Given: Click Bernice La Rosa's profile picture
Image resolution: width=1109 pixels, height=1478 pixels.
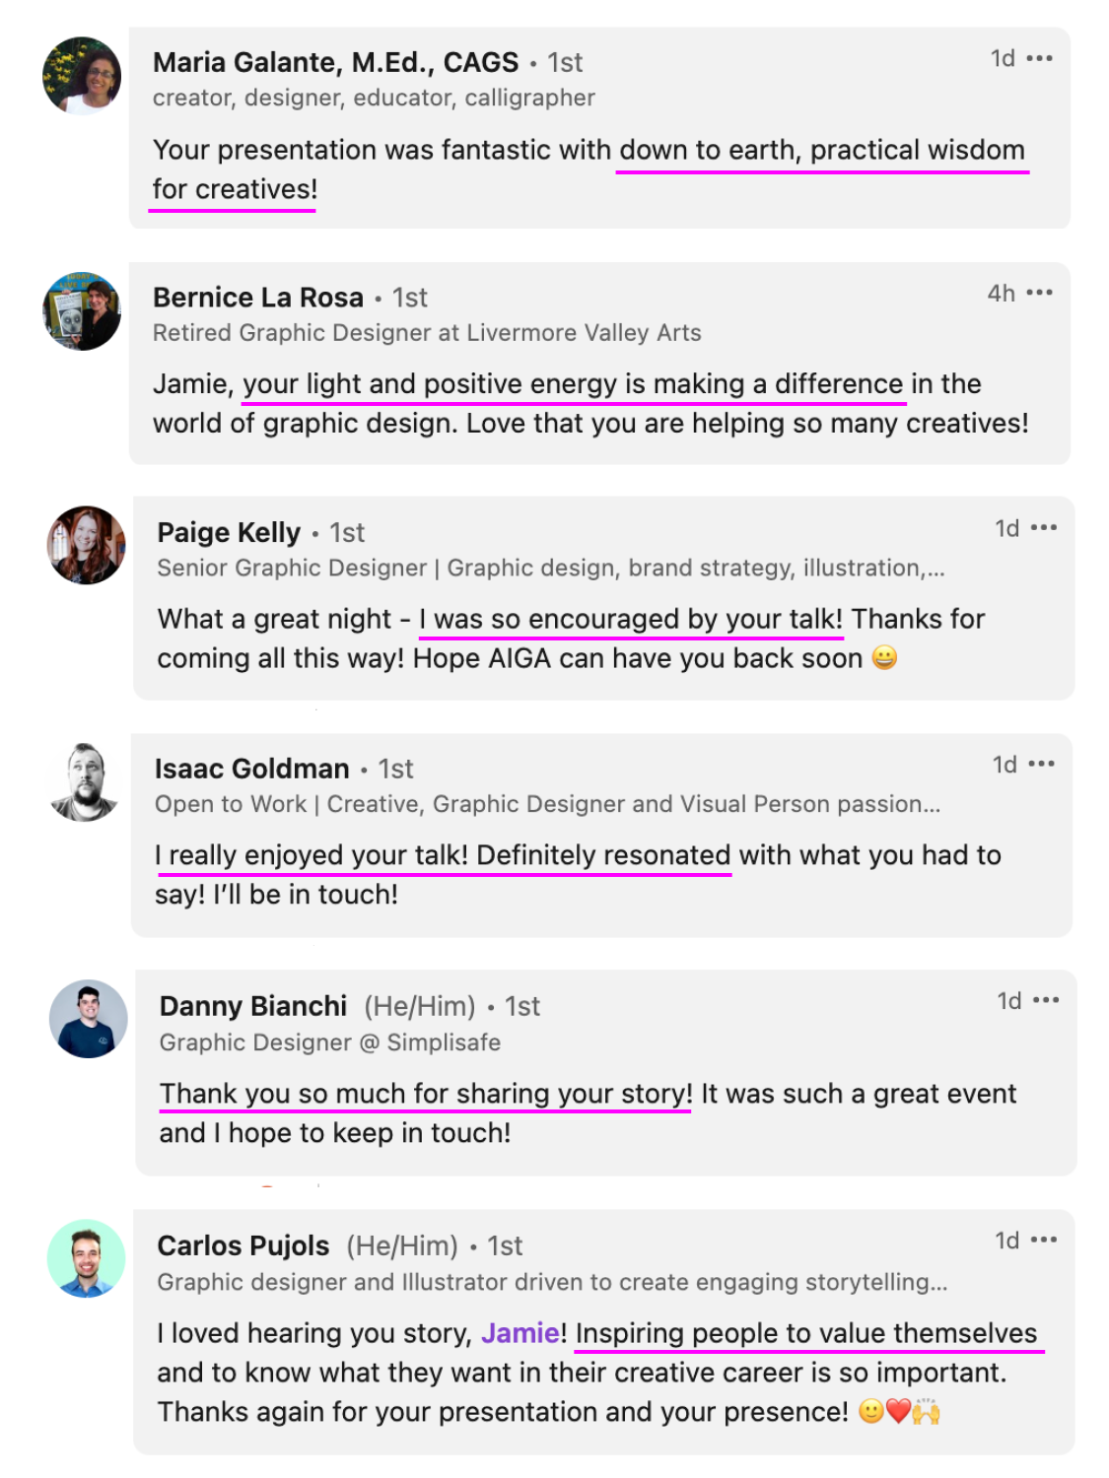Looking at the screenshot, I should (x=82, y=311).
